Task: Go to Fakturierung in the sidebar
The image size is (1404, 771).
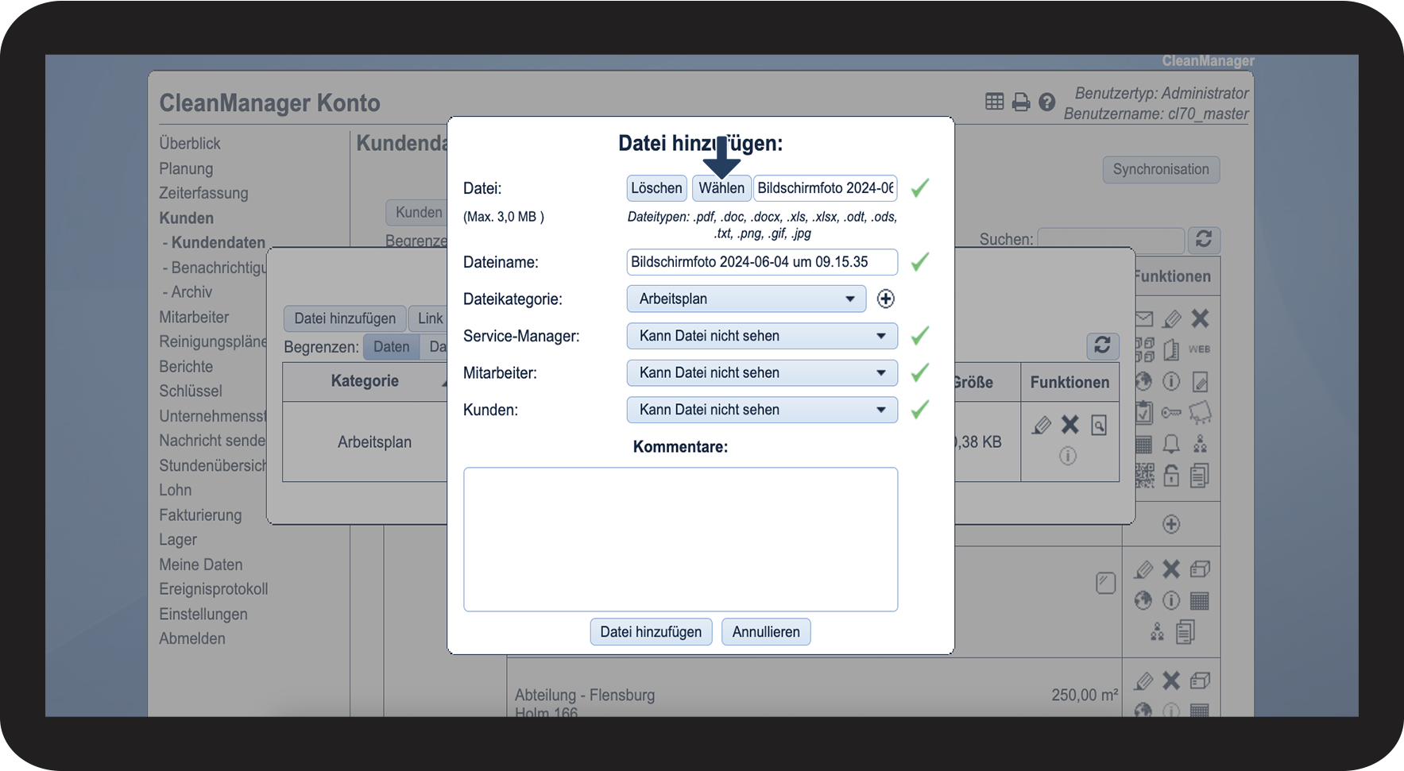Action: pyautogui.click(x=200, y=515)
